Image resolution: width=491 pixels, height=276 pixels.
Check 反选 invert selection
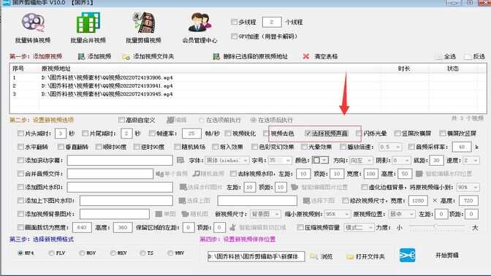tap(468, 57)
